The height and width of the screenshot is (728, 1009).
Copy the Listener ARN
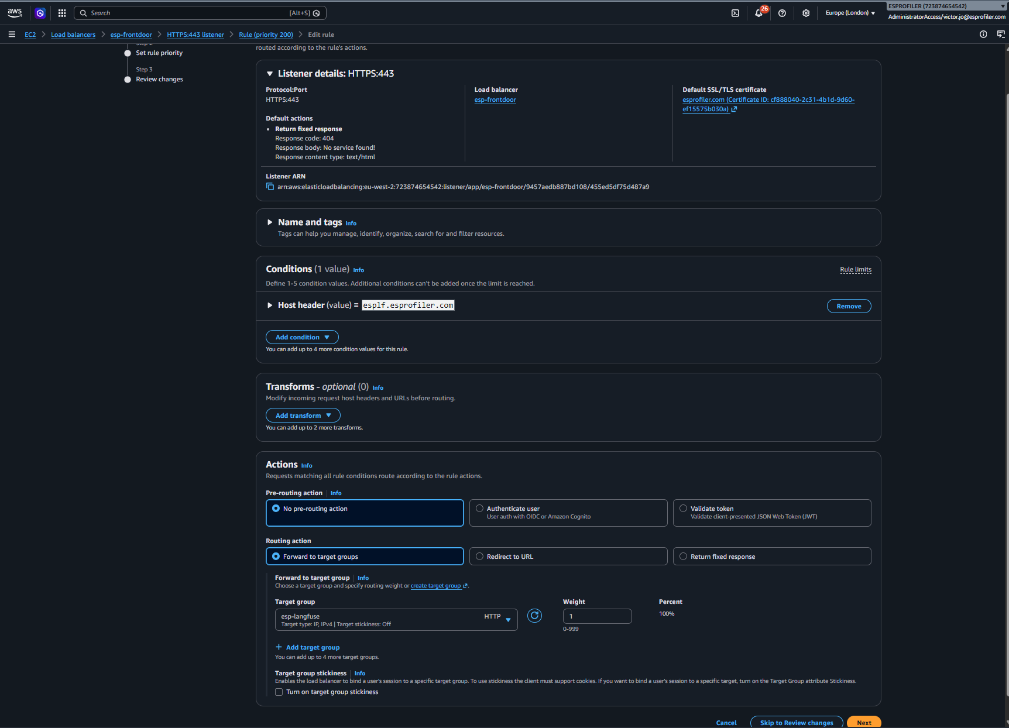[x=270, y=187]
